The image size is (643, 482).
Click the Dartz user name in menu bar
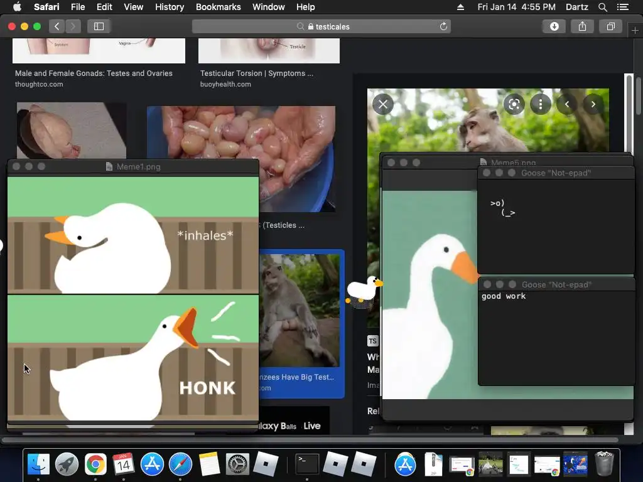[x=576, y=7]
